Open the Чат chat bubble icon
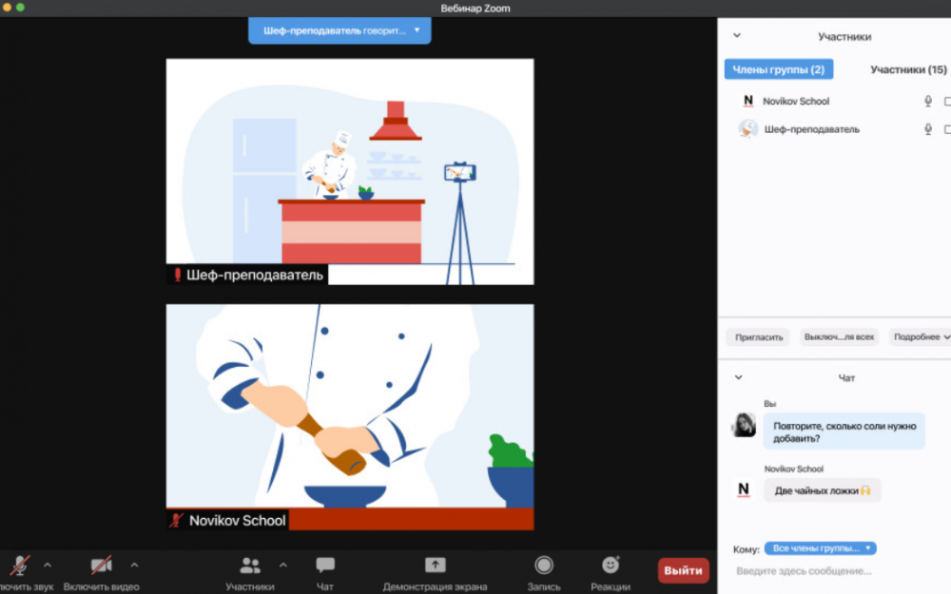 tap(325, 565)
